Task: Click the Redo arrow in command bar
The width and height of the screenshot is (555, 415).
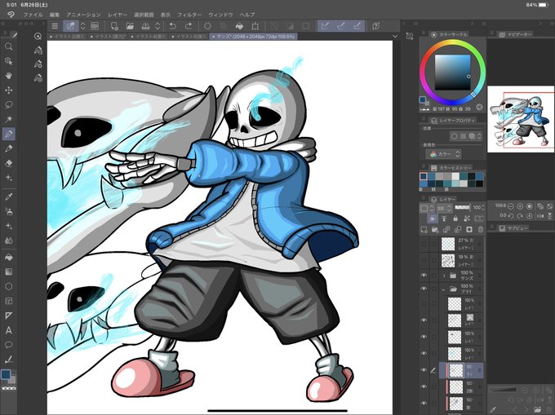Action: (189, 26)
